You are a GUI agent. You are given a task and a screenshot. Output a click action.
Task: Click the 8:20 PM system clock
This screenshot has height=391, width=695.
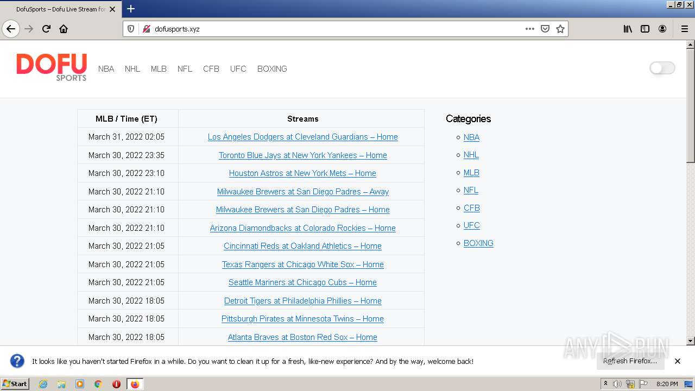coord(667,384)
